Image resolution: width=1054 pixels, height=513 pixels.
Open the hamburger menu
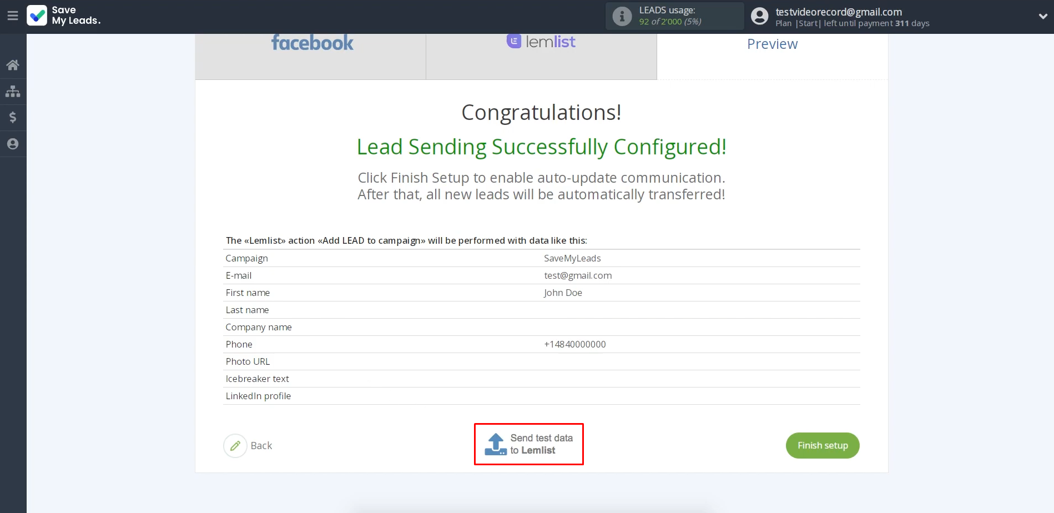click(x=13, y=16)
